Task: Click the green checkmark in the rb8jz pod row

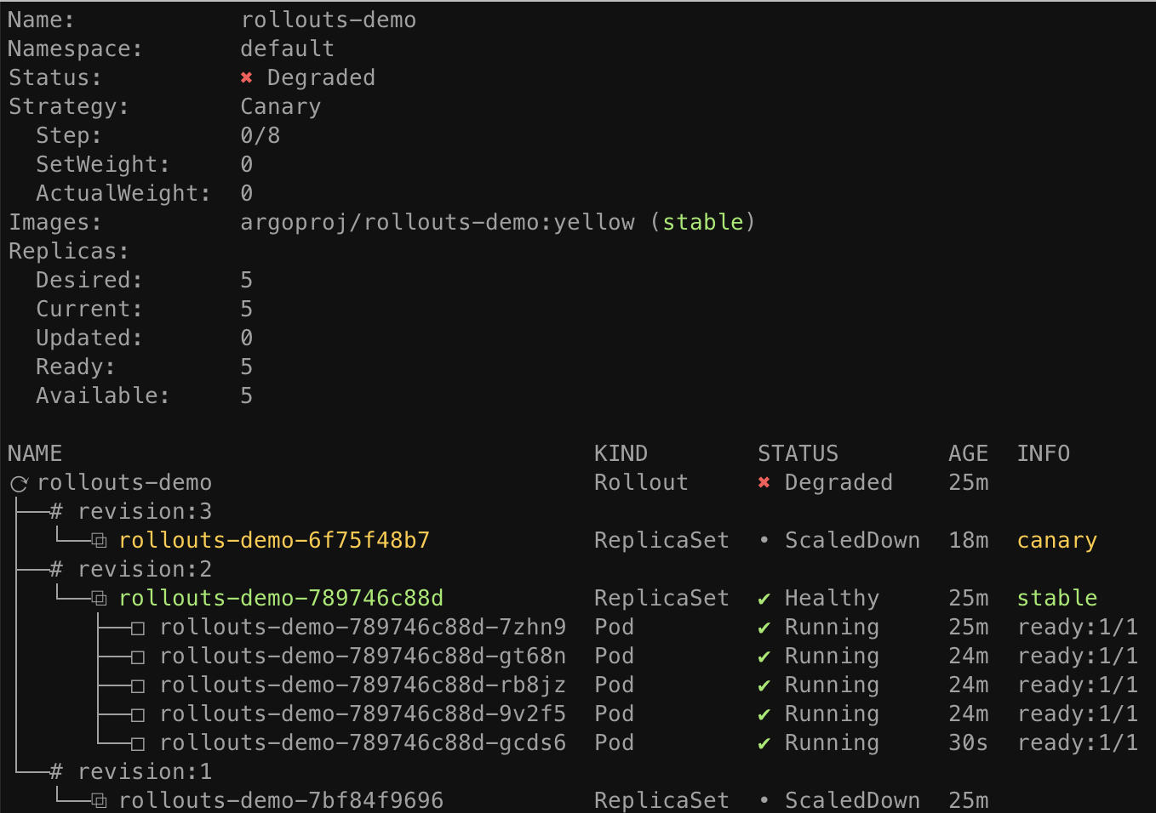Action: click(x=764, y=685)
